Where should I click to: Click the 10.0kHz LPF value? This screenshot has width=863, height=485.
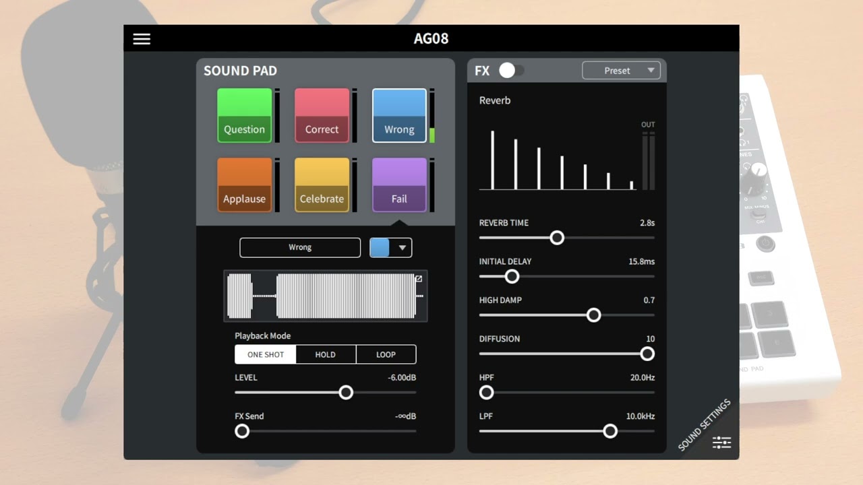(641, 416)
